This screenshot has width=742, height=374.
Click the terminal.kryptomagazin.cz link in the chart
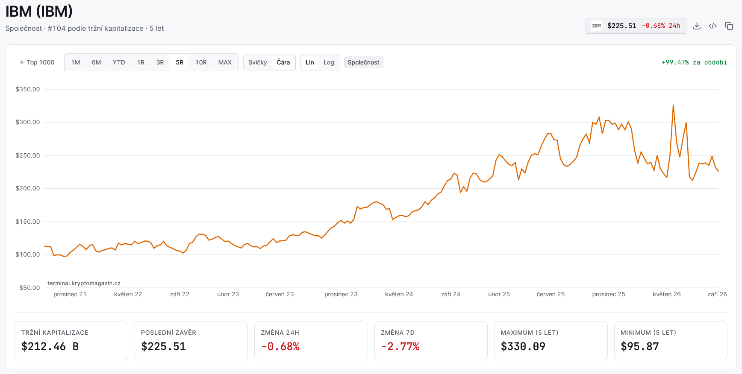point(84,283)
